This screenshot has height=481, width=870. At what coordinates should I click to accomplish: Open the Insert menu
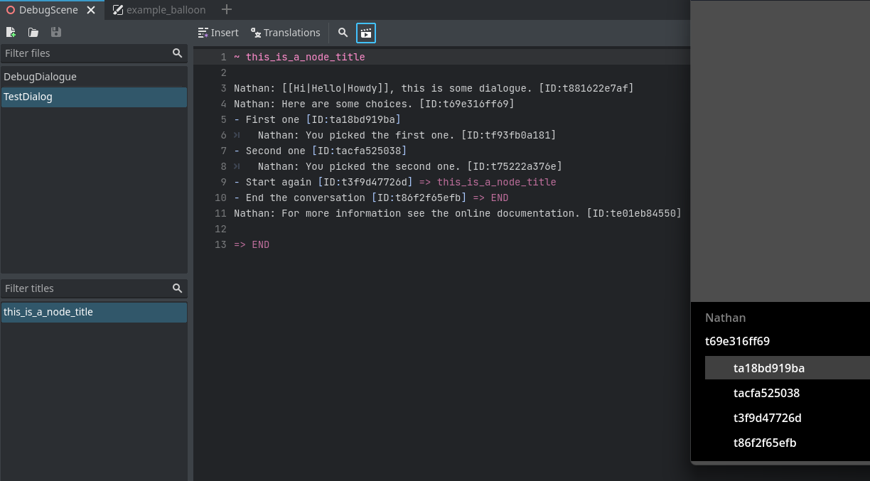coord(218,32)
